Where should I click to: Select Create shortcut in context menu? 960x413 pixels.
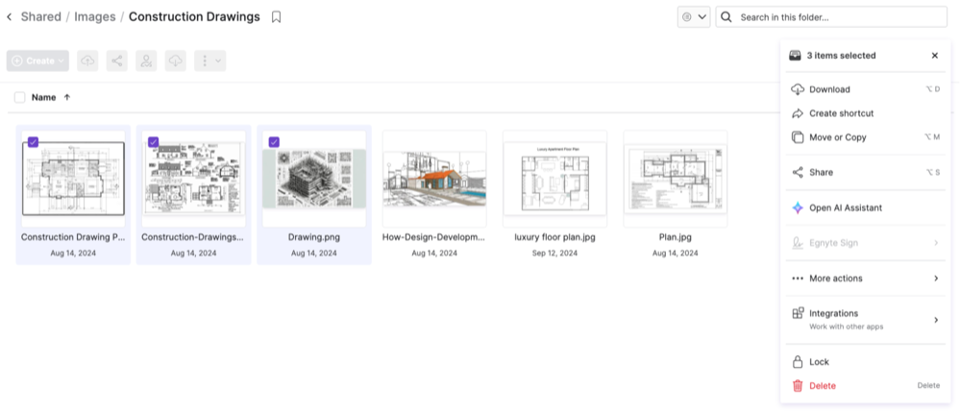click(841, 113)
